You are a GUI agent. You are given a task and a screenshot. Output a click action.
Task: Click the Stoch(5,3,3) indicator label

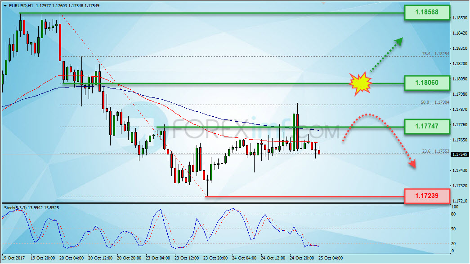(31, 208)
